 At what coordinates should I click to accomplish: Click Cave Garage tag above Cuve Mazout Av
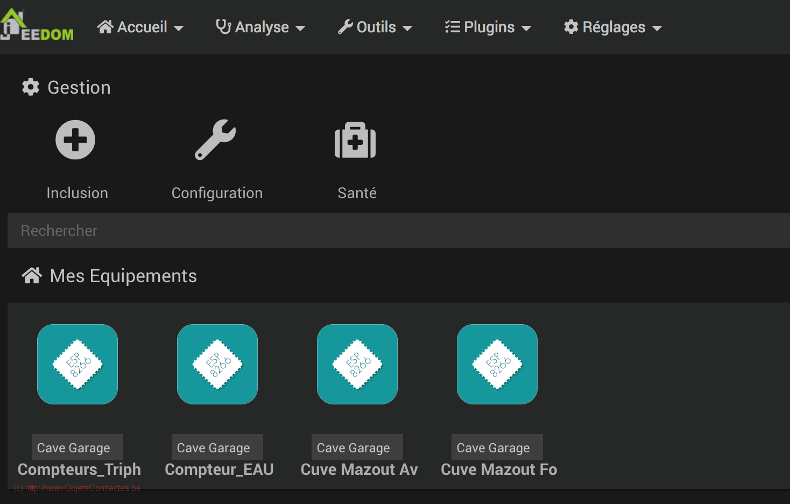click(357, 447)
